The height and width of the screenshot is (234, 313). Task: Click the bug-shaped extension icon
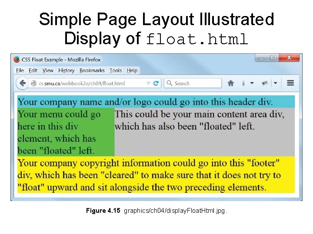265,83
